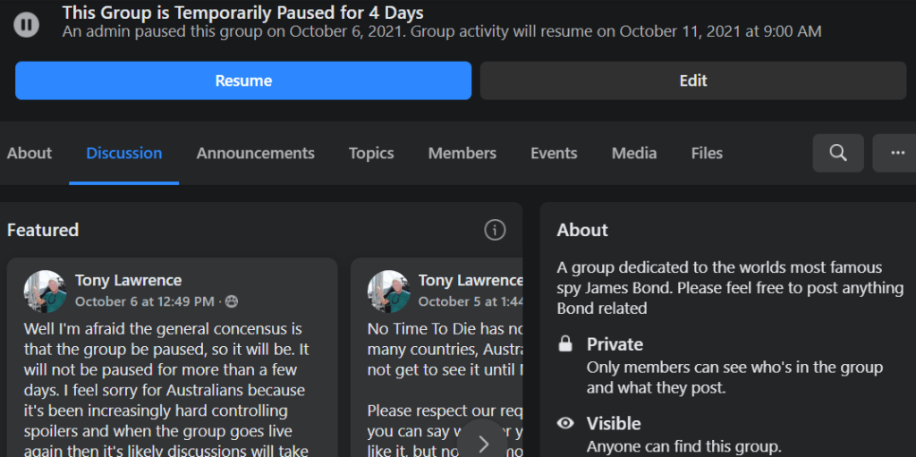This screenshot has width=916, height=457.
Task: Open the three-dot more options menu
Action: 896,153
